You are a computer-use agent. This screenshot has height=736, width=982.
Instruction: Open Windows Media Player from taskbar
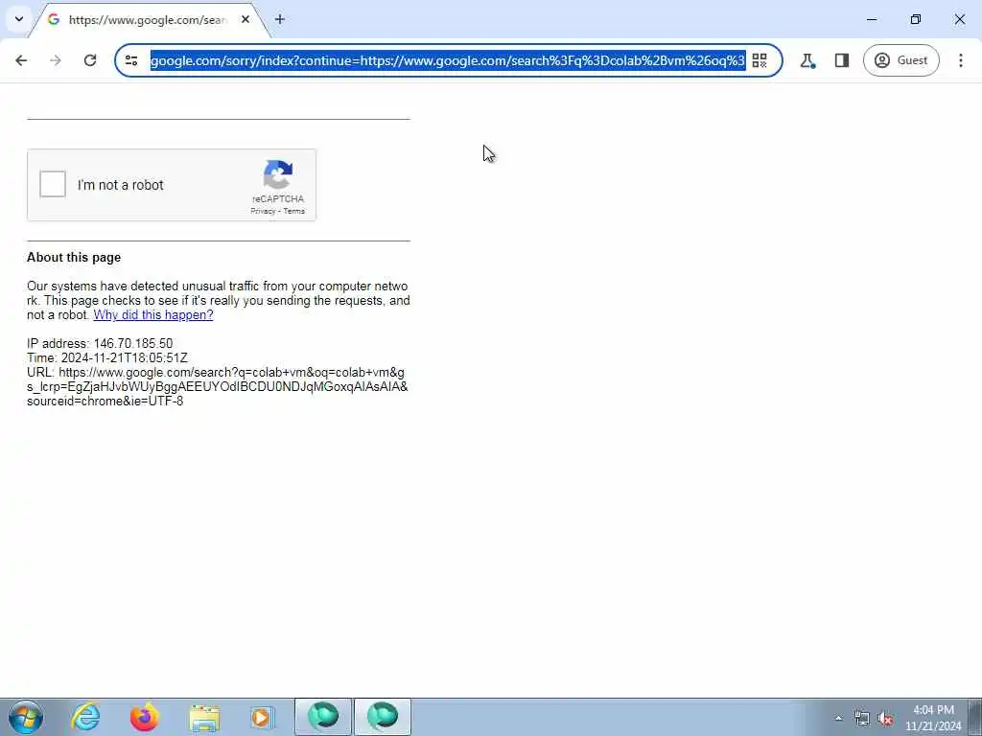tap(263, 717)
